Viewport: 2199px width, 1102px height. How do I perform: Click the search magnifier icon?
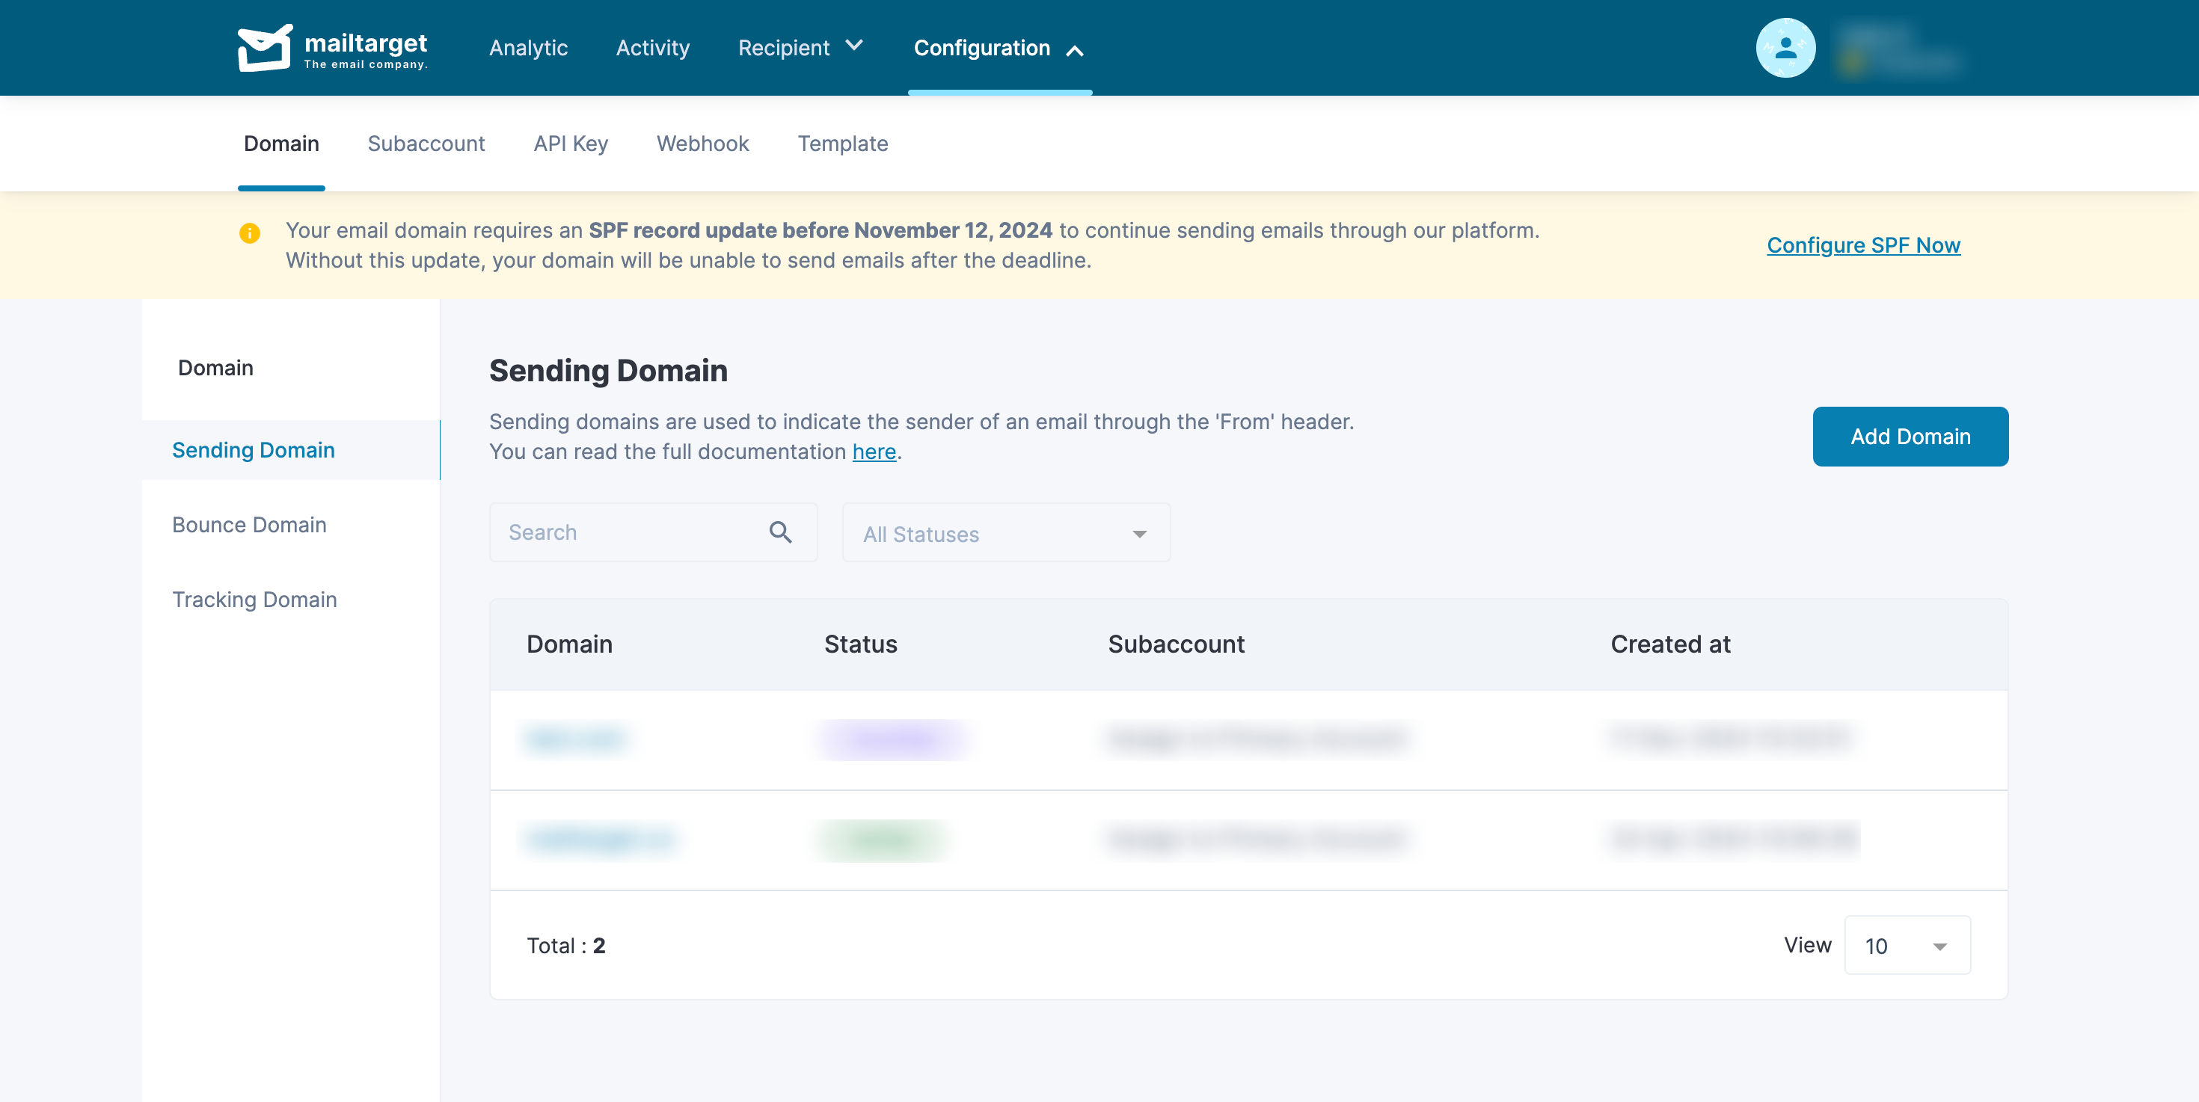pos(780,532)
